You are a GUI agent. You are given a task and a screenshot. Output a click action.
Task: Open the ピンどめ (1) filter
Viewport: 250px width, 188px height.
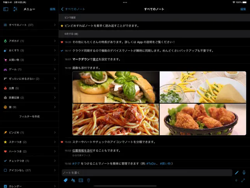tap(29, 133)
